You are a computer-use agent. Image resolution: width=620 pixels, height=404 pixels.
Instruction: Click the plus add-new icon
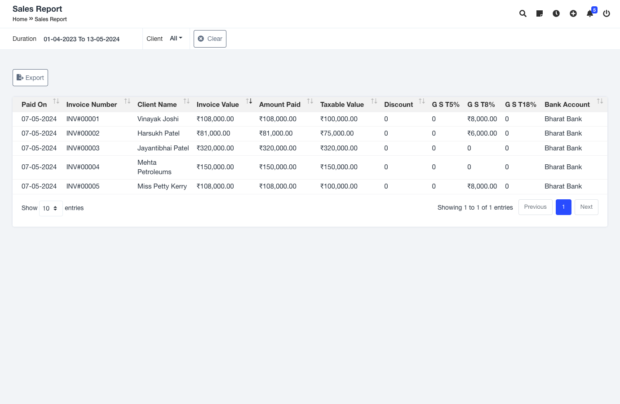point(573,13)
